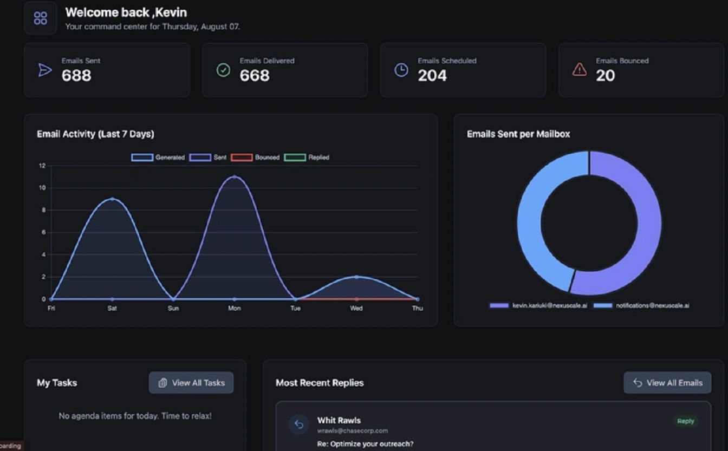
Task: Click the Saturday peak point on Generated line
Action: pyautogui.click(x=112, y=199)
